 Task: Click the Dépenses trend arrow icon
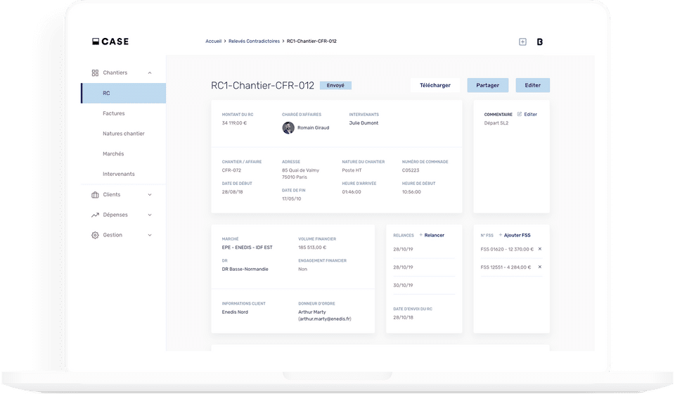[x=95, y=215]
